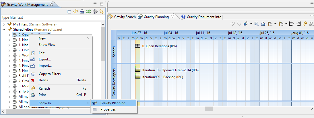This screenshot has width=314, height=118.
Task: Click the green shuffle arrows icon
Action: pos(88,12)
